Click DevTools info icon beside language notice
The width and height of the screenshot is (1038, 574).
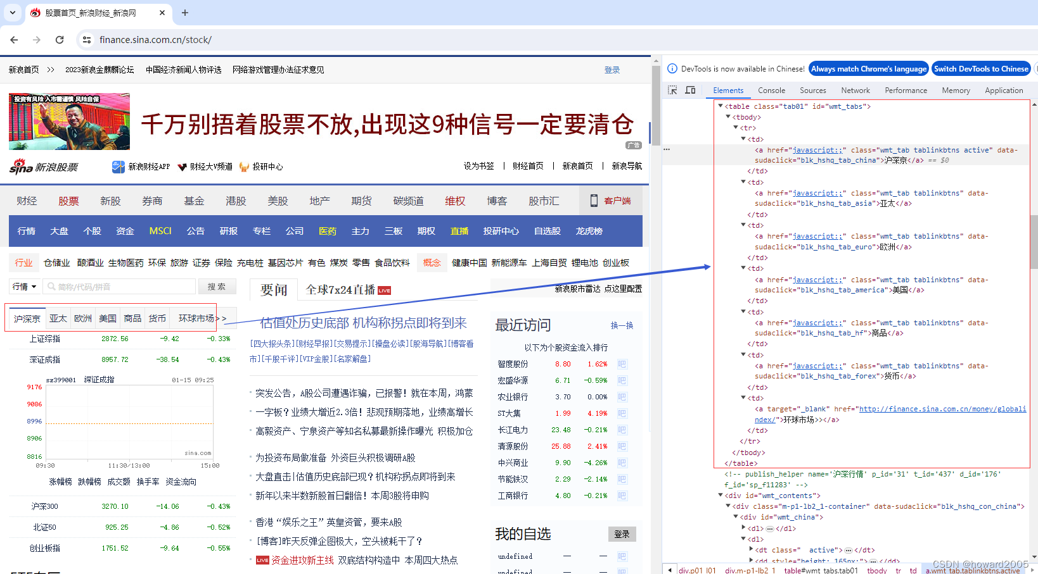click(x=672, y=69)
